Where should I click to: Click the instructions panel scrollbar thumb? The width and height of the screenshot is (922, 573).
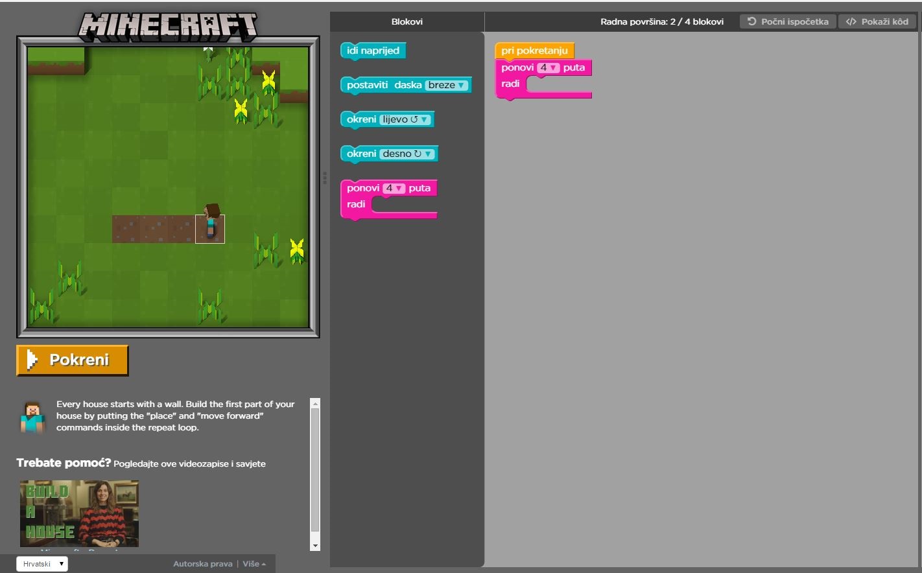(315, 470)
